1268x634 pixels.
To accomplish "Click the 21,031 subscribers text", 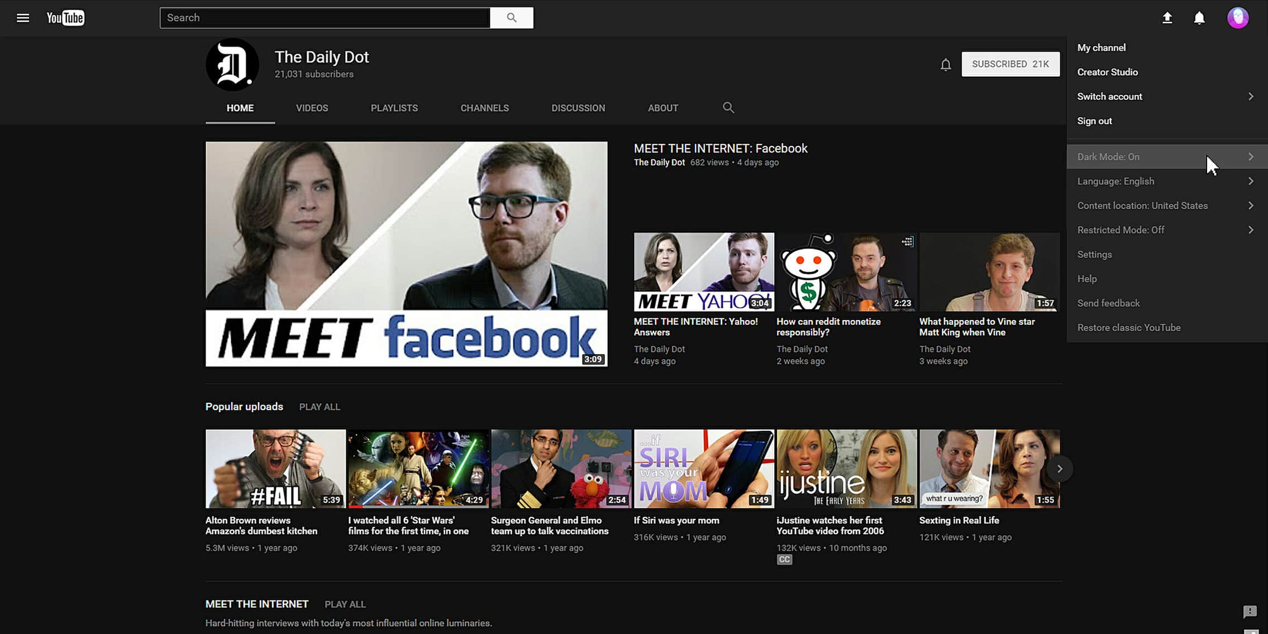I will 314,74.
